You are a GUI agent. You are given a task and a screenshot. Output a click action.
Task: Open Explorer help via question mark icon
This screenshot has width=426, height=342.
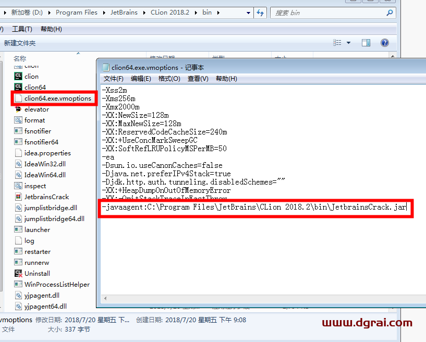(384, 43)
